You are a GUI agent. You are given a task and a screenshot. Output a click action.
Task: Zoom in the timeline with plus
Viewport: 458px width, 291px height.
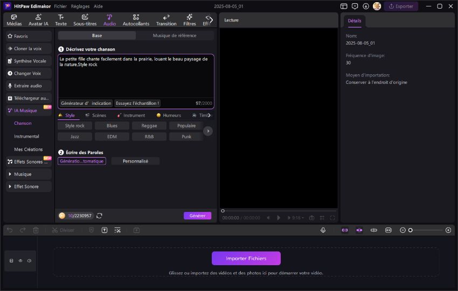[448, 230]
